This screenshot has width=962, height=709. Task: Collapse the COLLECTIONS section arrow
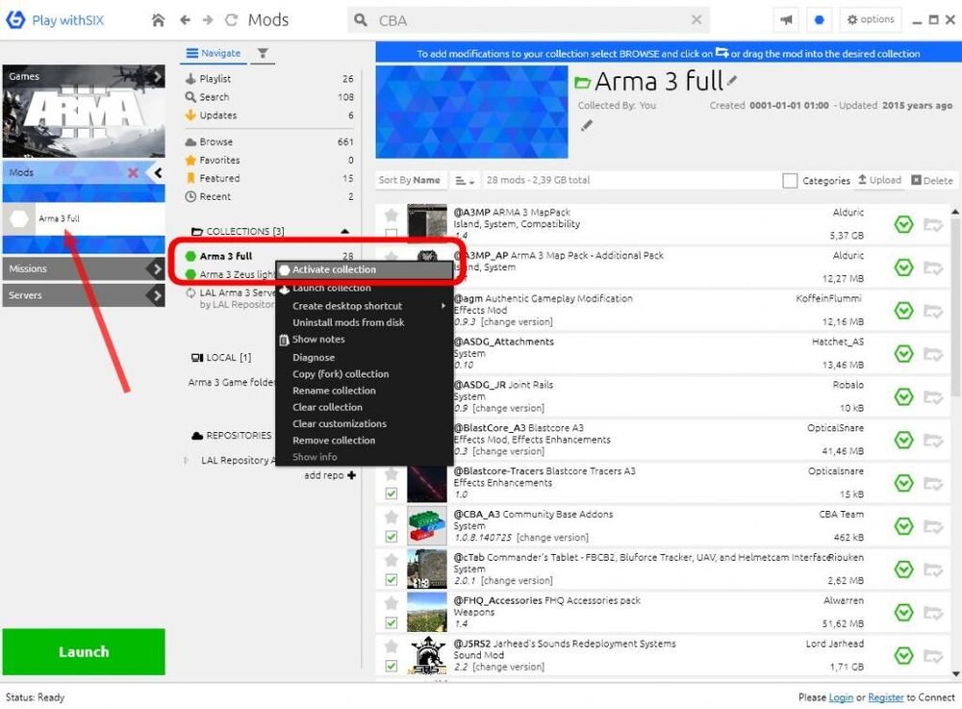344,231
